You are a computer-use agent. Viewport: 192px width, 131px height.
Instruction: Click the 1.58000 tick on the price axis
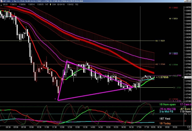pos(188,54)
